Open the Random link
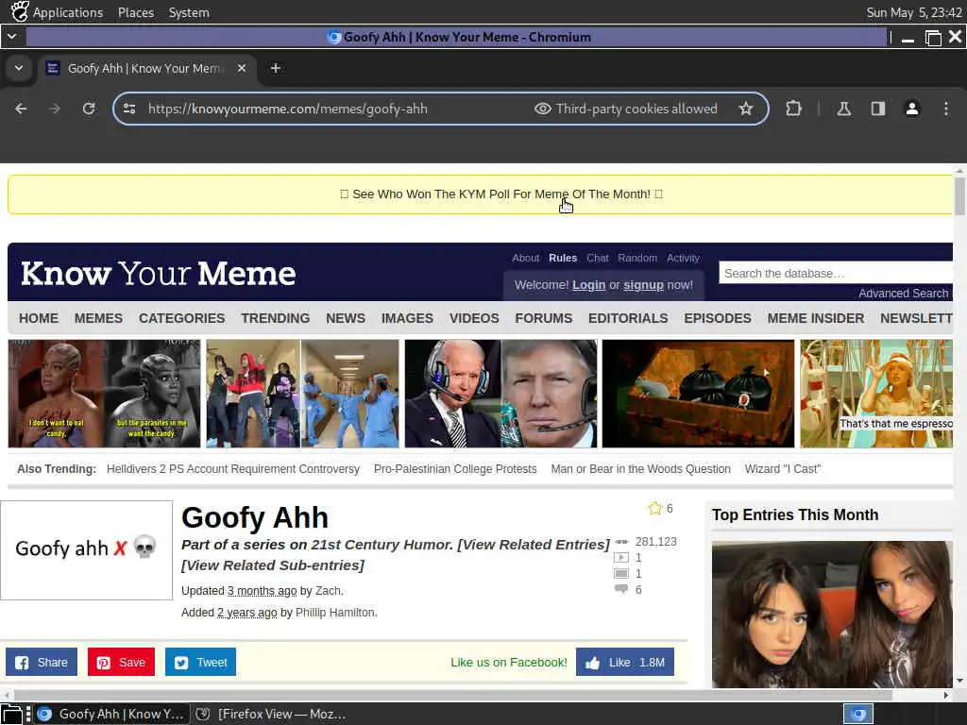The image size is (967, 725). (x=637, y=258)
